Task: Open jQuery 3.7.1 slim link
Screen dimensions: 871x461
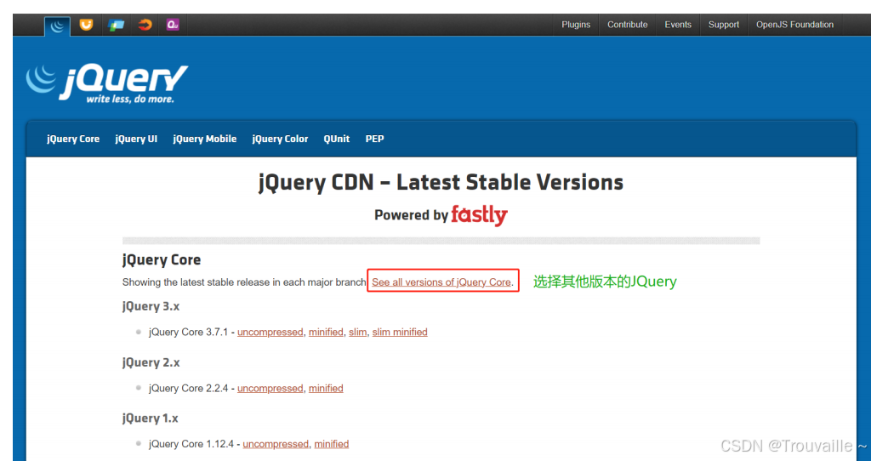Action: pyautogui.click(x=358, y=333)
